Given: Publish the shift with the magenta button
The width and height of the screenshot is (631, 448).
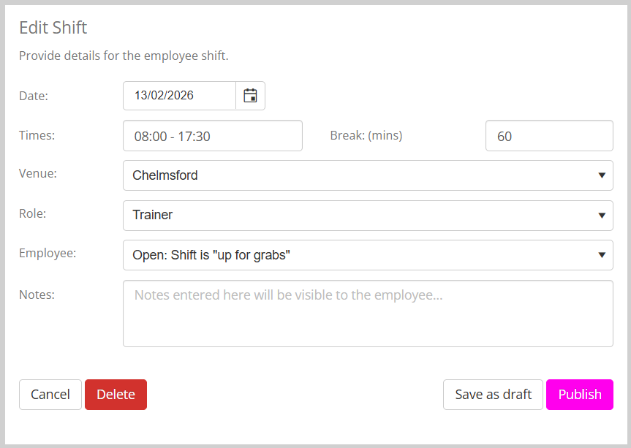Looking at the screenshot, I should (x=579, y=395).
